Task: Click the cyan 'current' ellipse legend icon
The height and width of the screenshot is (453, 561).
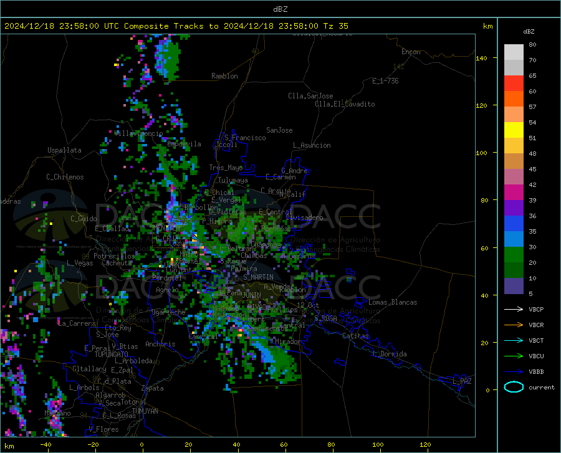Action: tap(514, 387)
